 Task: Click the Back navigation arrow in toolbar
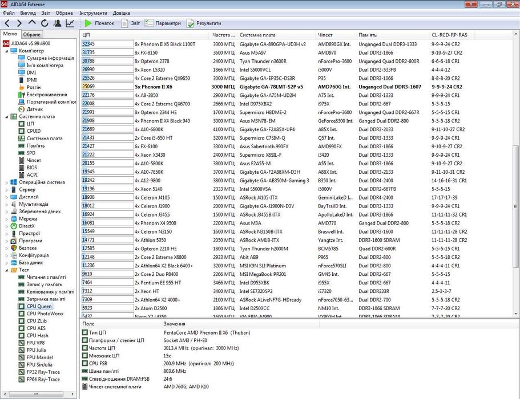tap(7, 23)
